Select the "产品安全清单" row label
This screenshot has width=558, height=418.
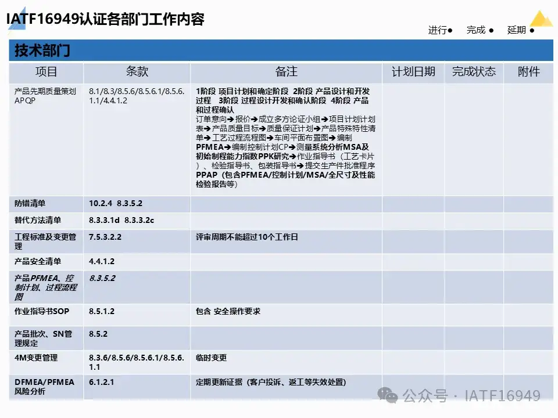38,262
